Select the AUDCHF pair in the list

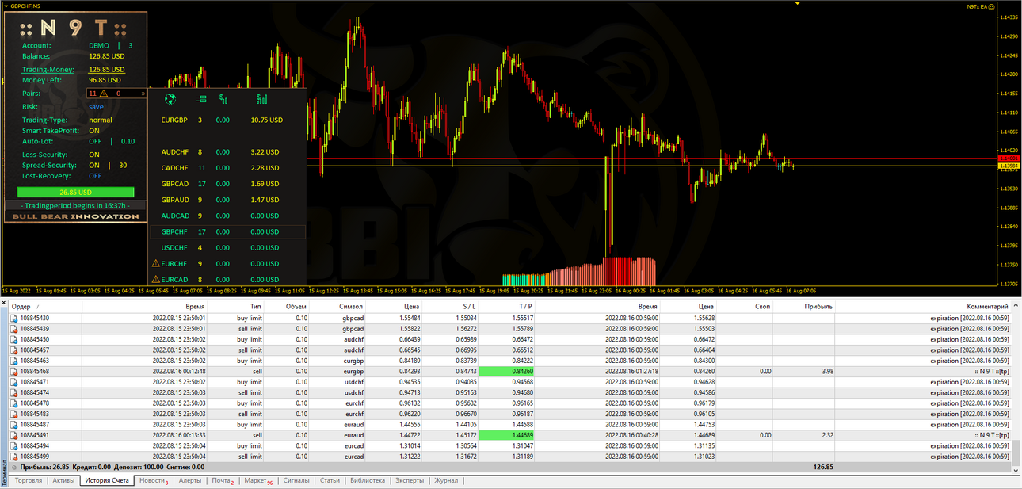pyautogui.click(x=174, y=152)
